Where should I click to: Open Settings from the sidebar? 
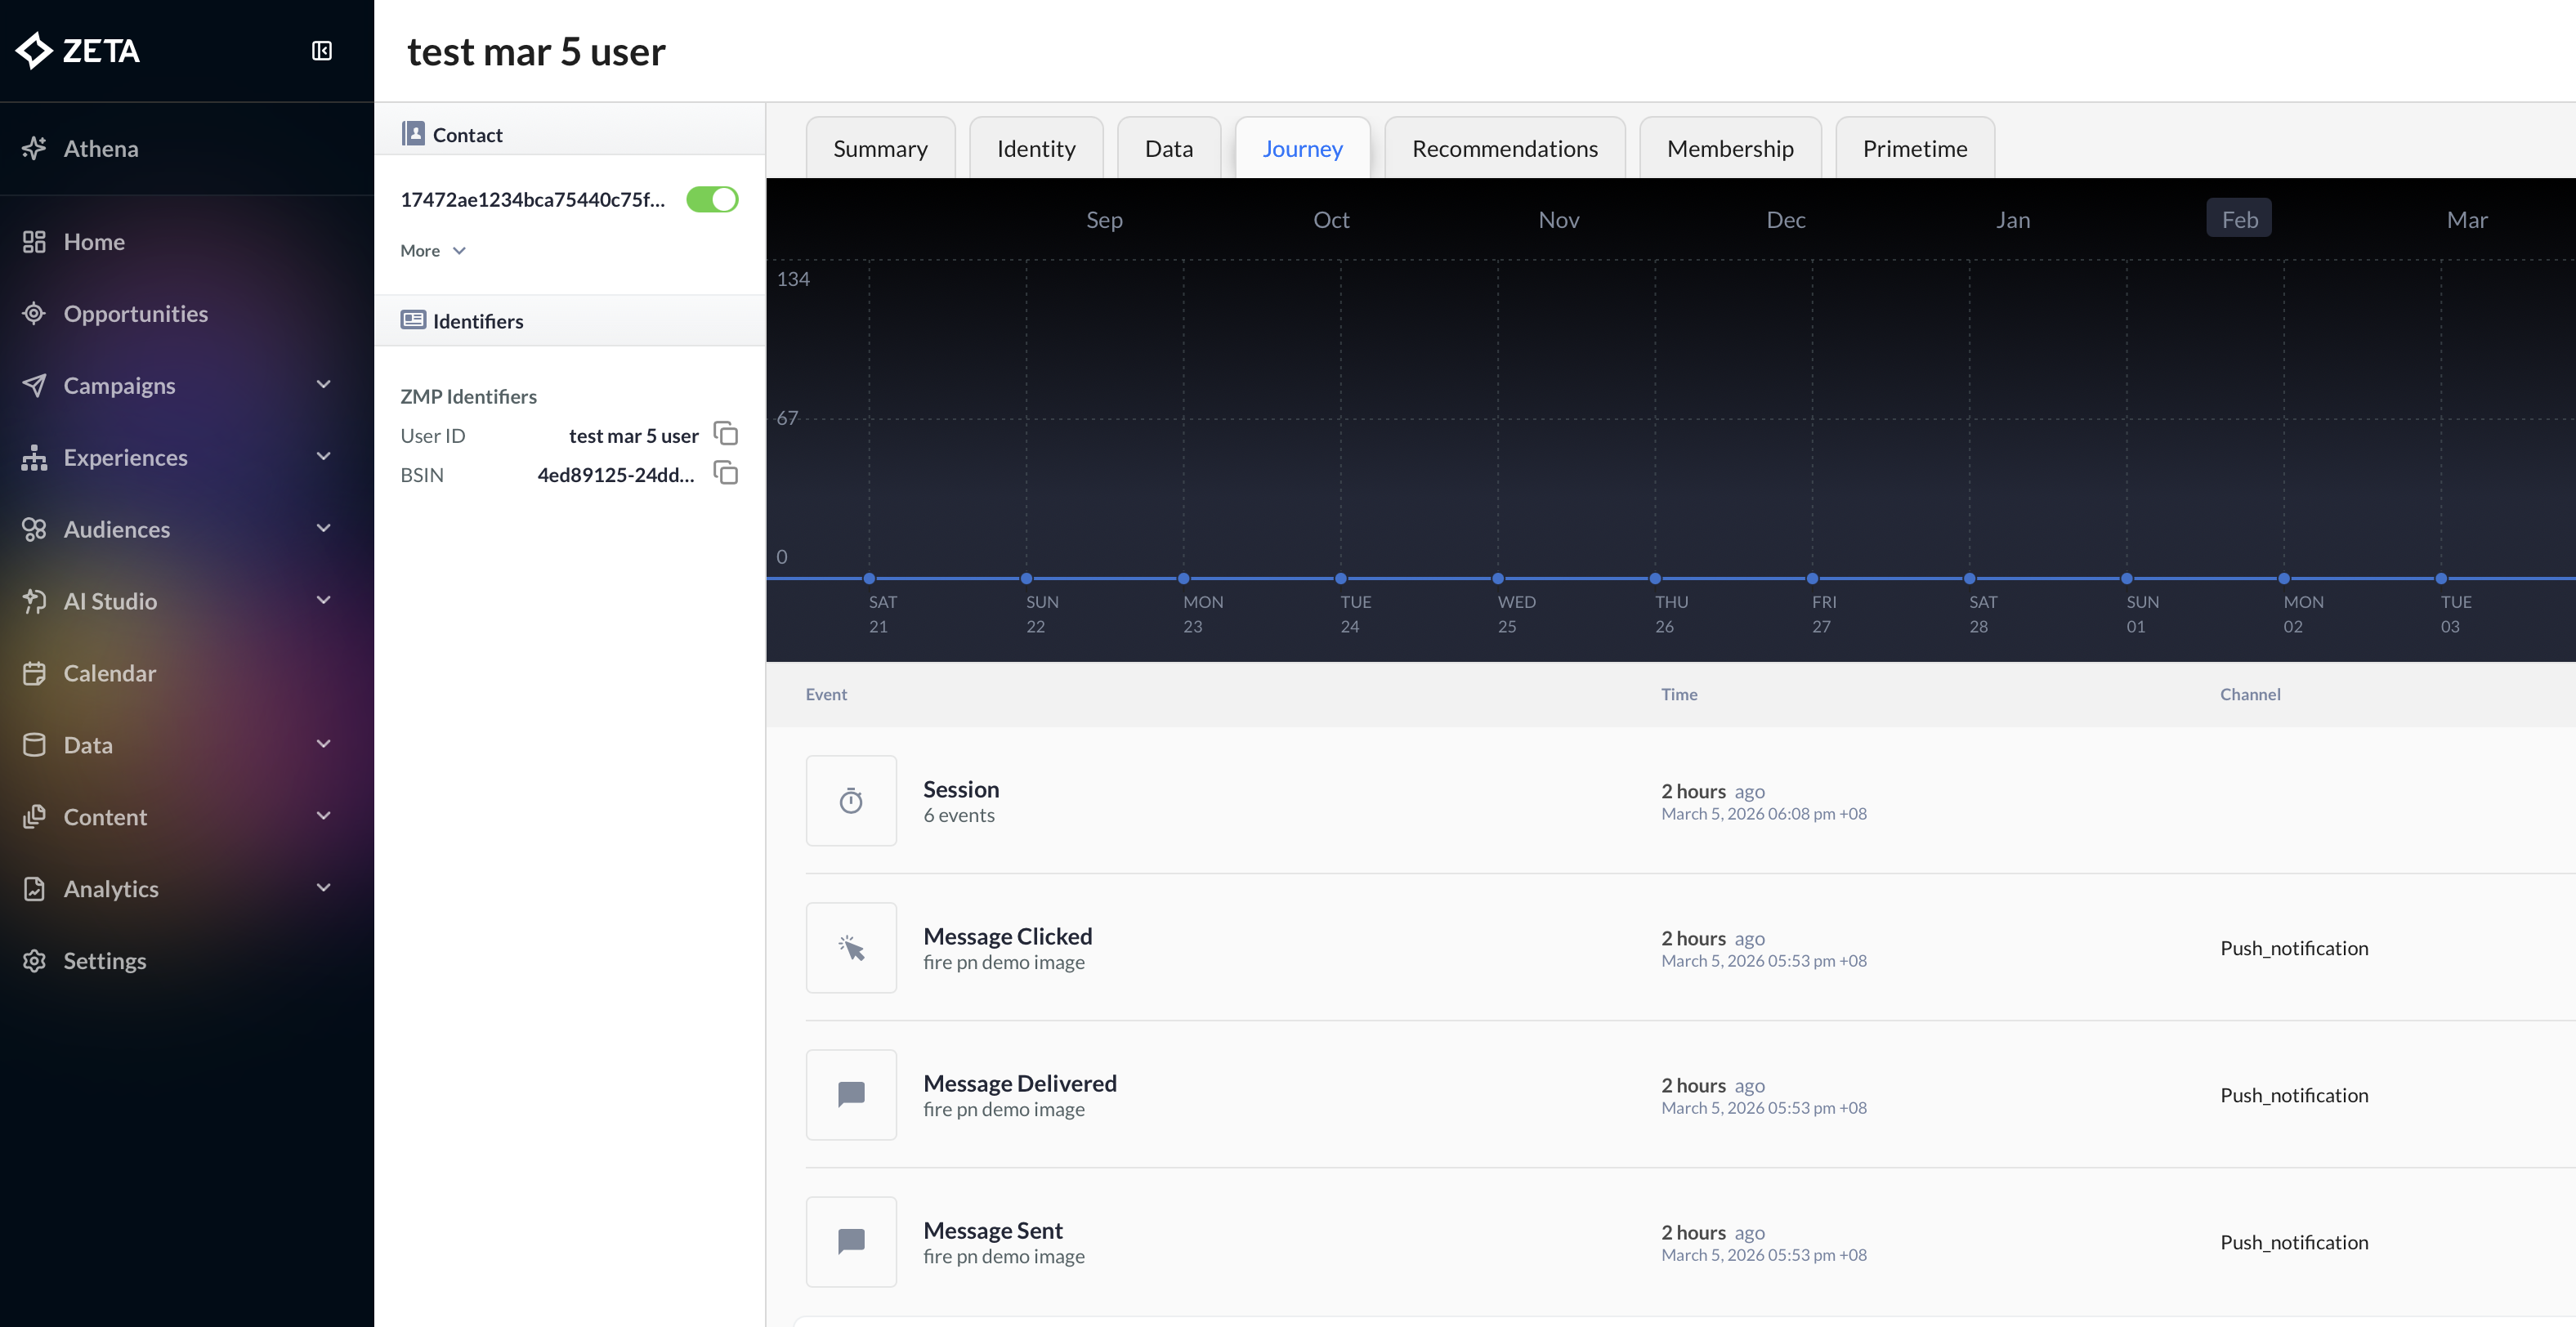[105, 960]
